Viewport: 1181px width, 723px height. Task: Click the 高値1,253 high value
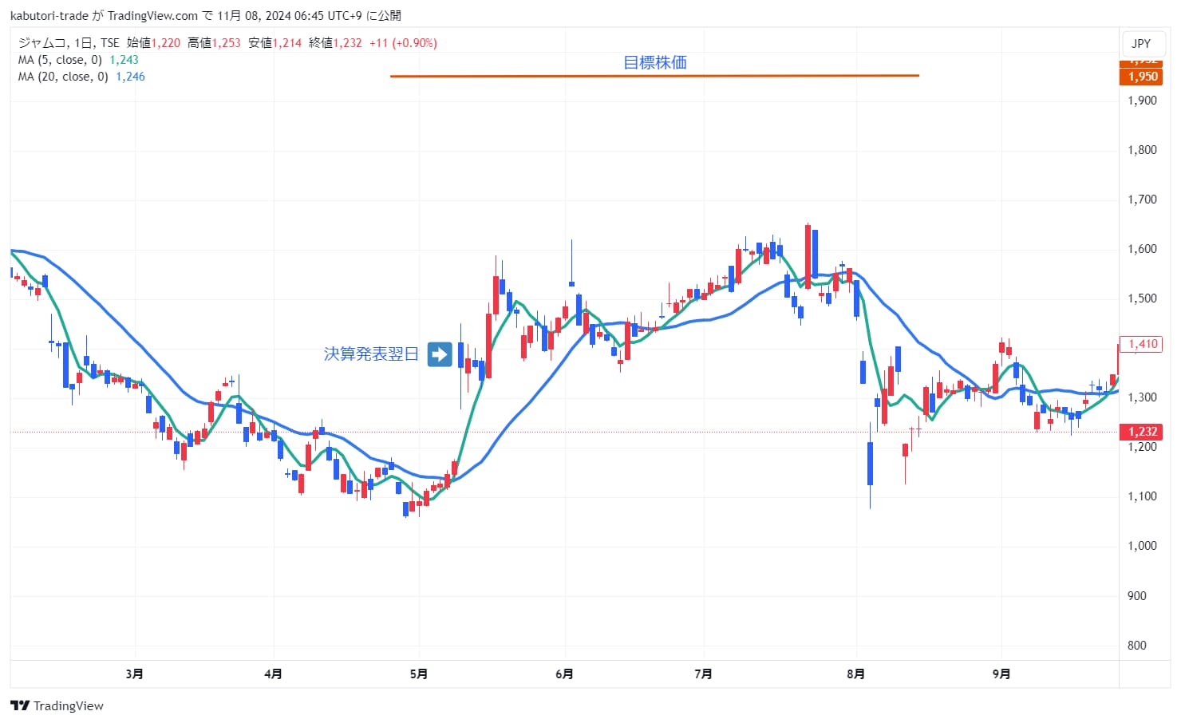[x=214, y=43]
